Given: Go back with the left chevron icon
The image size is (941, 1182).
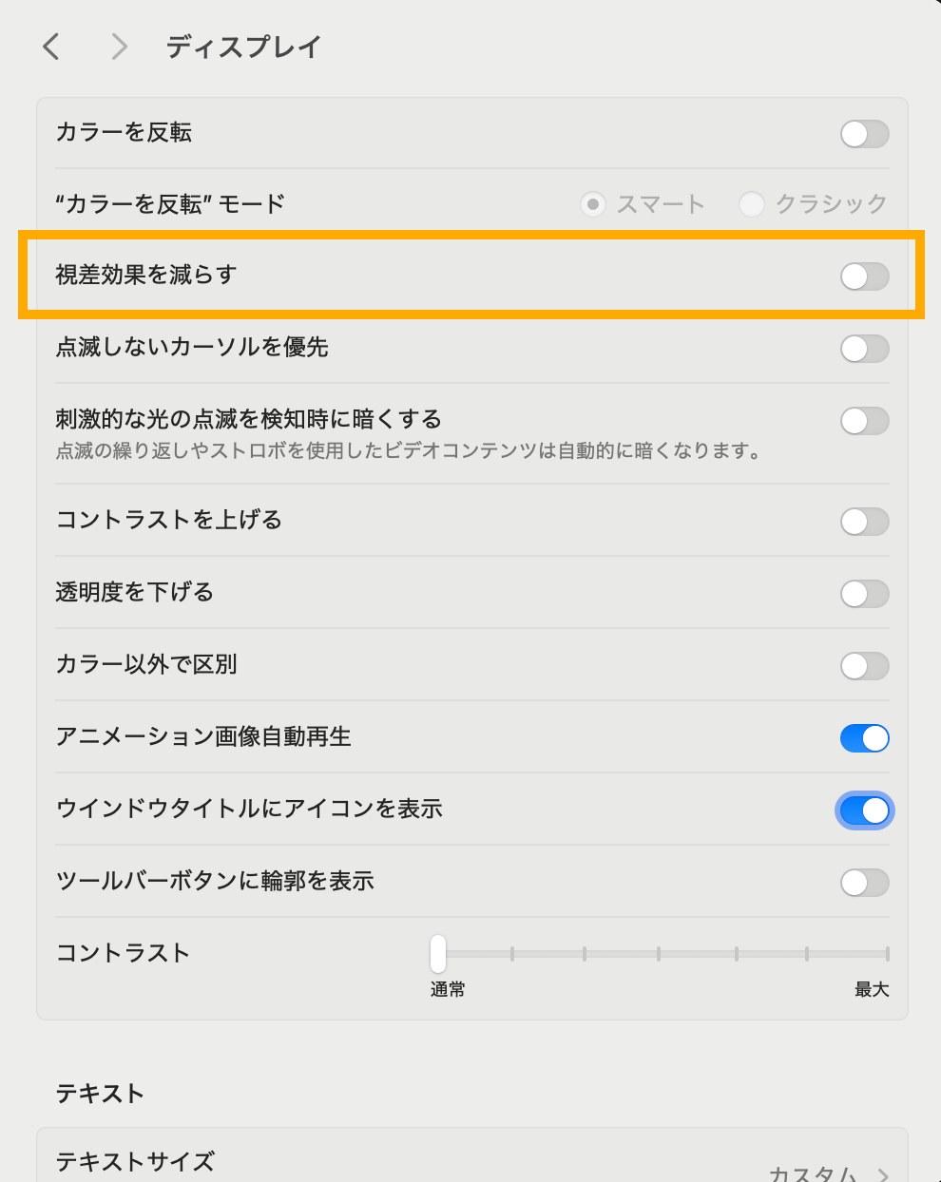Looking at the screenshot, I should point(51,46).
